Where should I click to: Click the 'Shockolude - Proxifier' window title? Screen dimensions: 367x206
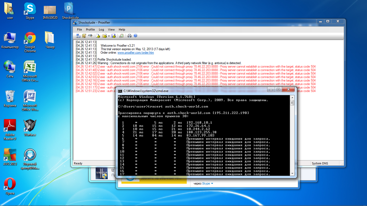coord(94,23)
